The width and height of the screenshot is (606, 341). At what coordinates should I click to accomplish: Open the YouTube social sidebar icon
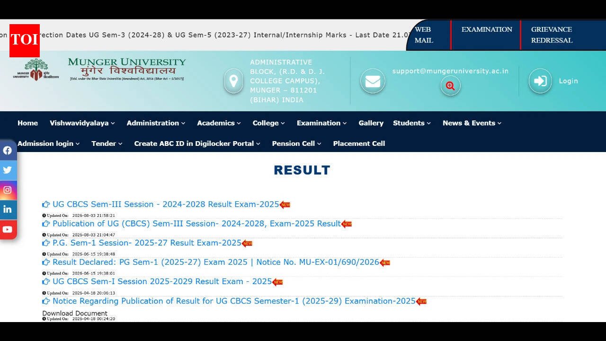[x=8, y=229]
